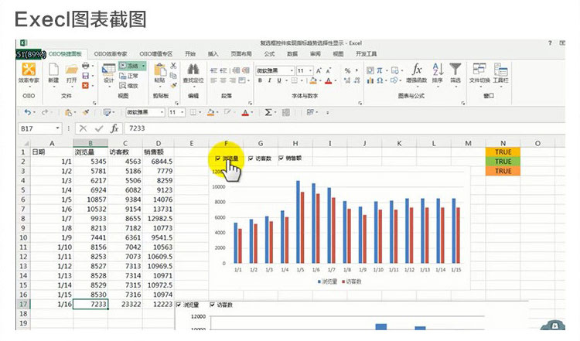Image resolution: width=580 pixels, height=341 pixels.
Task: Open quick toolbar font name dropdown
Action: click(162, 112)
